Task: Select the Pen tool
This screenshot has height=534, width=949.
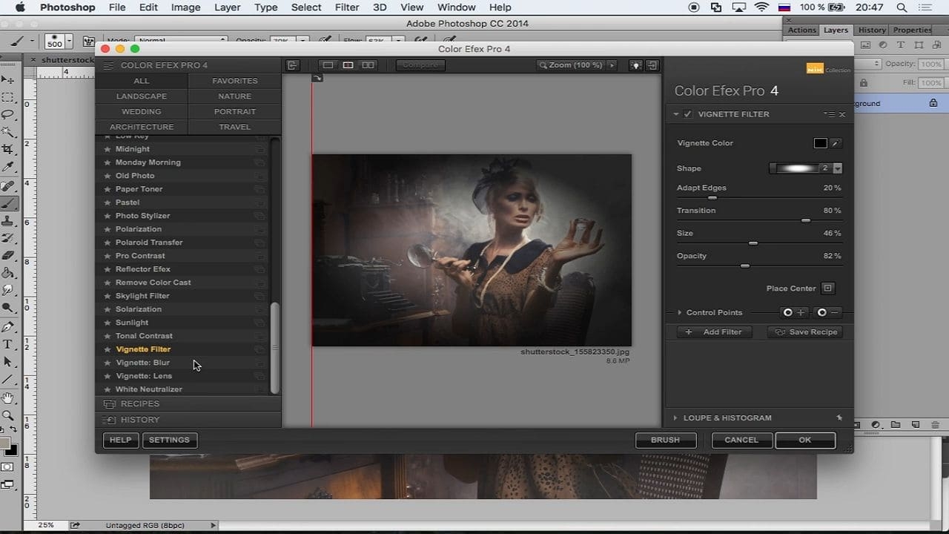Action: tap(8, 327)
